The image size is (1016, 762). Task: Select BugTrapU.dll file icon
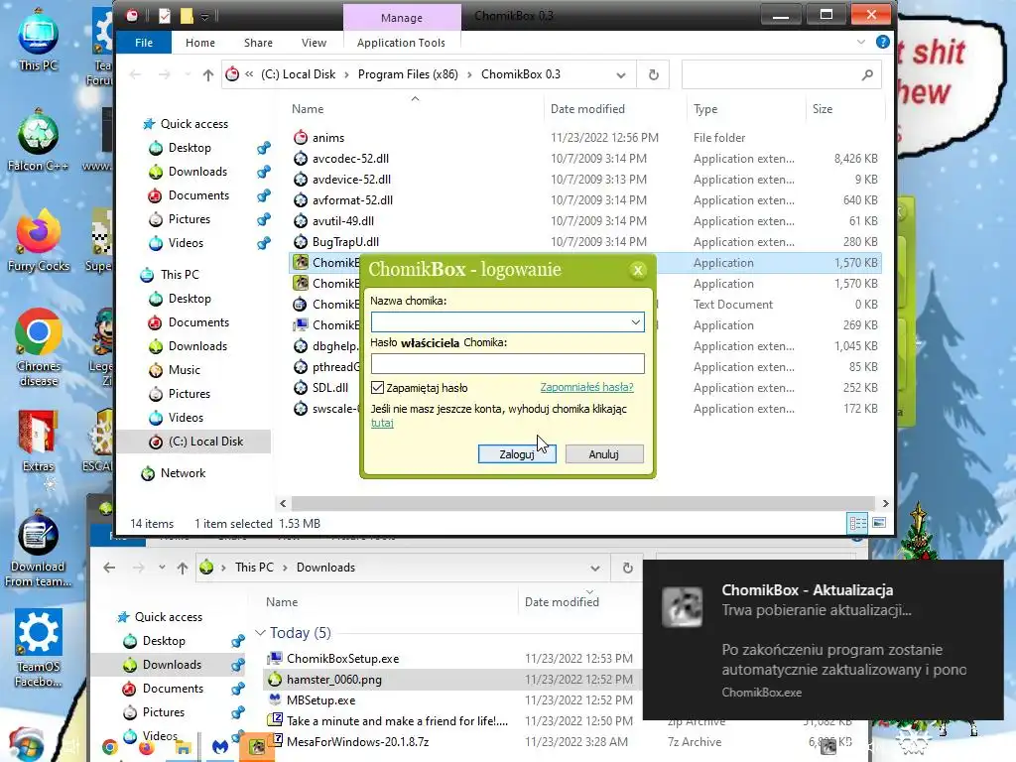click(x=301, y=242)
